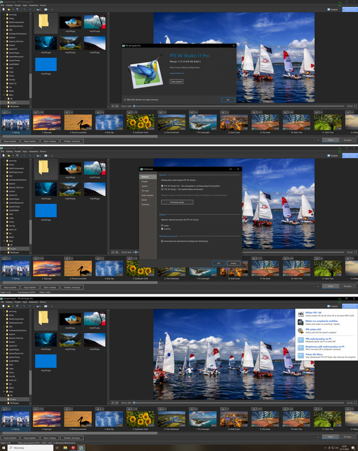Open the notification center icon in the system tray
The width and height of the screenshot is (358, 451).
tap(353, 448)
